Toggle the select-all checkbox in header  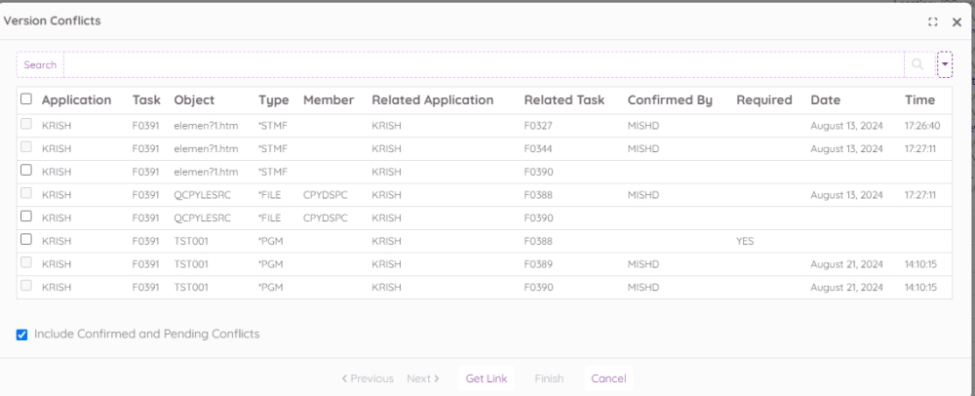coord(26,99)
